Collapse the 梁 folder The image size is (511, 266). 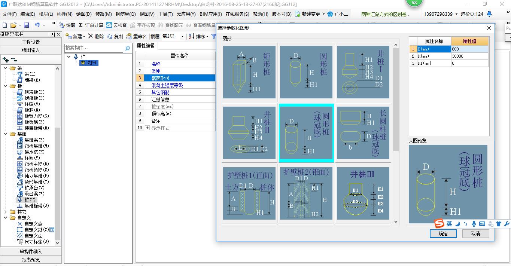pos(6,68)
